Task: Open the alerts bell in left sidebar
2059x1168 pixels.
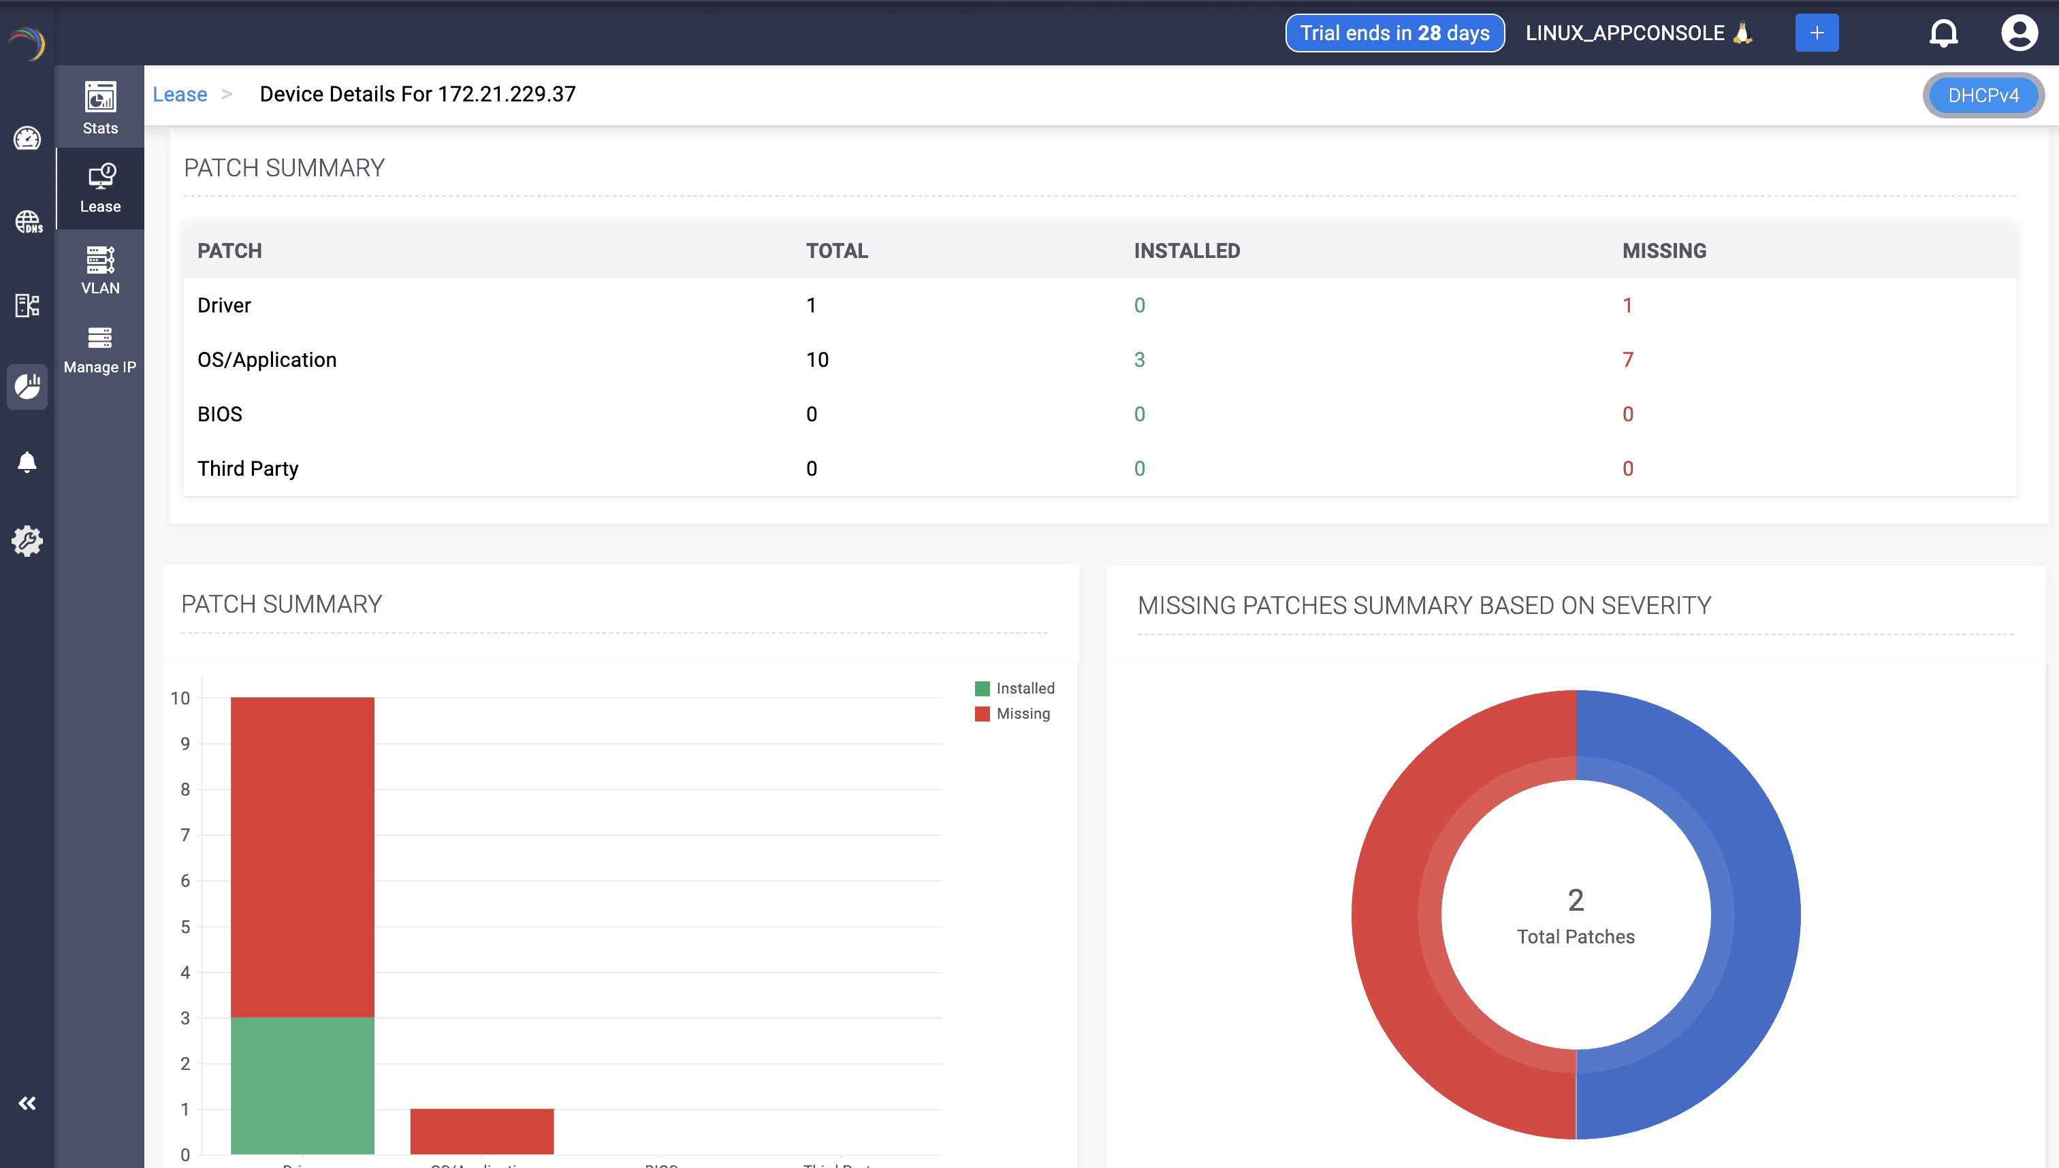Action: (27, 462)
